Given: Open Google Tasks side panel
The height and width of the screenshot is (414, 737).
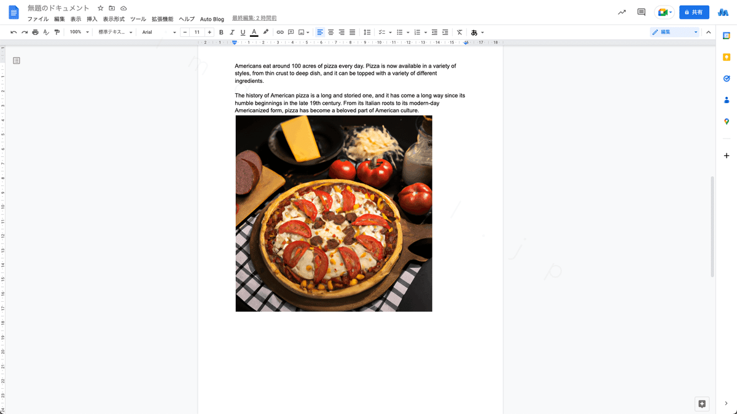Looking at the screenshot, I should click(x=727, y=79).
